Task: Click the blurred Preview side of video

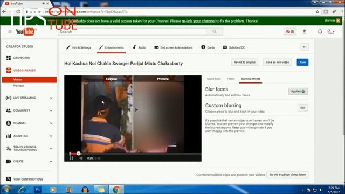Action: (x=158, y=114)
